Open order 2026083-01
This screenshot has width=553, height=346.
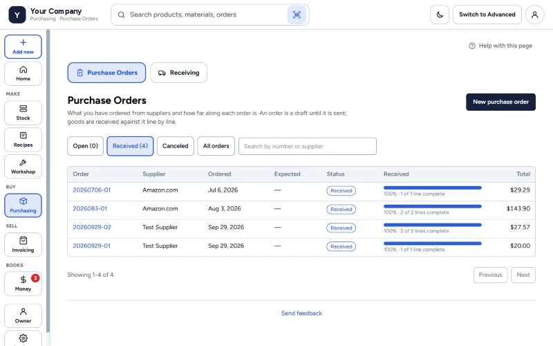[x=90, y=209]
